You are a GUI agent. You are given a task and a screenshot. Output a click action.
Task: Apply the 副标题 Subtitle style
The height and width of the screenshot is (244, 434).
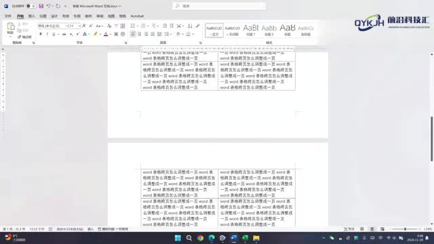pyautogui.click(x=306, y=30)
